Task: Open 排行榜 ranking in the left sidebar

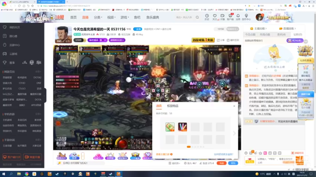Action: 13,36
